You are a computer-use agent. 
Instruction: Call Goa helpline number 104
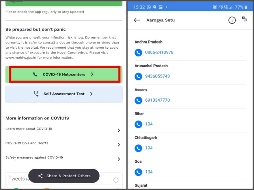(x=149, y=172)
